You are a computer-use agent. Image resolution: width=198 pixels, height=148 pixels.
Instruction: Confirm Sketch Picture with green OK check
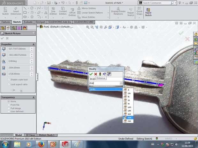click(2, 38)
